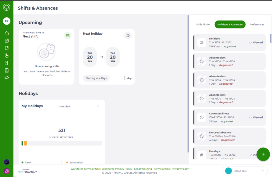Switch to the Shift Finder tab
This screenshot has width=272, height=177.
[203, 24]
